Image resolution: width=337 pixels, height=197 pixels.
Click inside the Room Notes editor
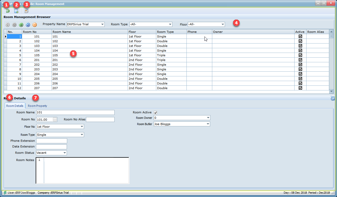click(x=86, y=170)
